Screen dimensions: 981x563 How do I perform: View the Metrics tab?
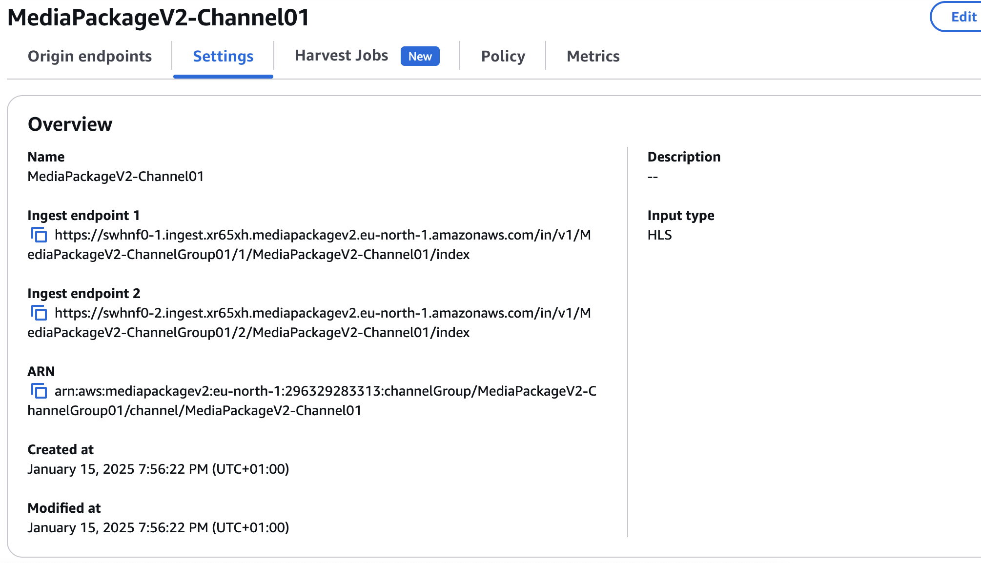tap(593, 56)
